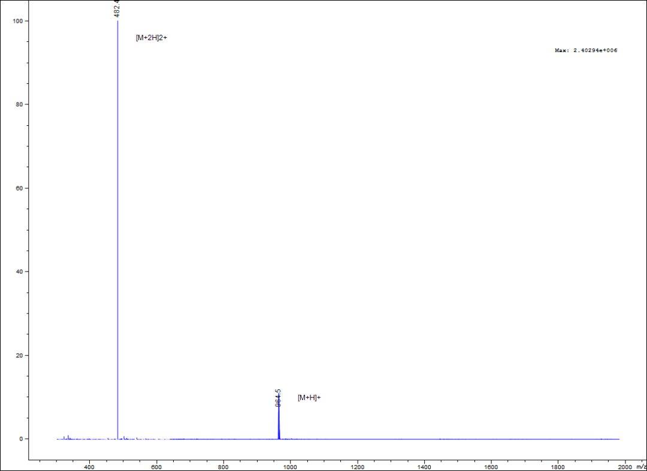Click the 20 label on the y-axis
Viewport: 647px width, 471px height.
[x=19, y=355]
